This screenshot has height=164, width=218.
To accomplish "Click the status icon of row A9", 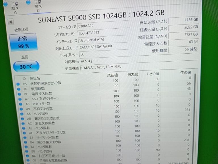I will click(x=21, y=109).
